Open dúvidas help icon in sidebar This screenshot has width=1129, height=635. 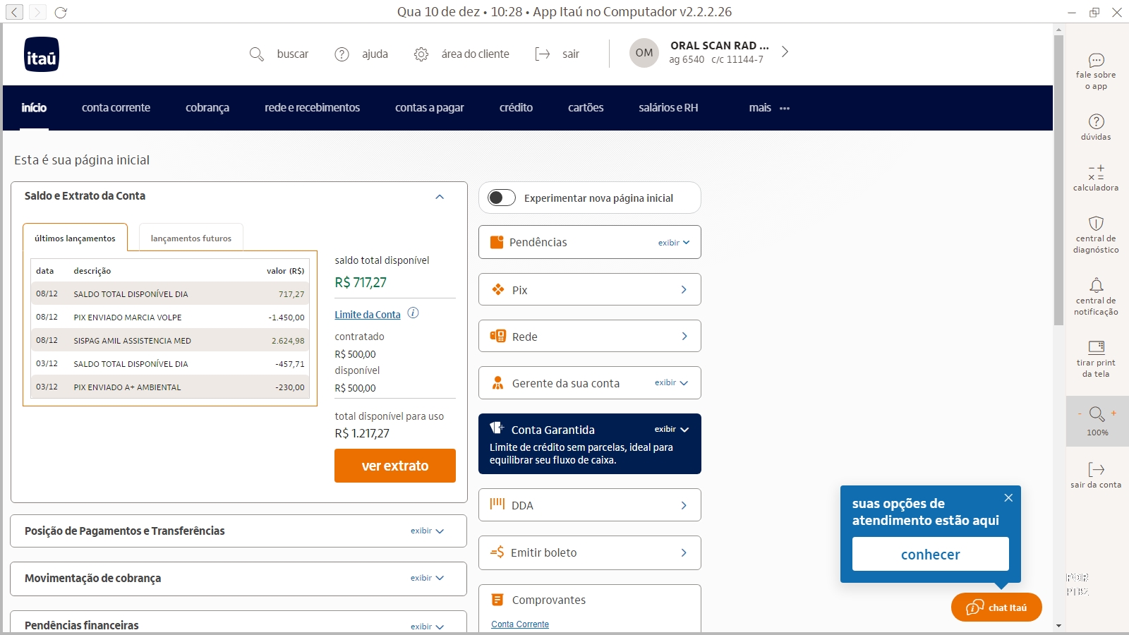pyautogui.click(x=1097, y=121)
